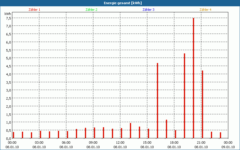Click the red bar slightly above 1,0 kWh

tap(166, 129)
